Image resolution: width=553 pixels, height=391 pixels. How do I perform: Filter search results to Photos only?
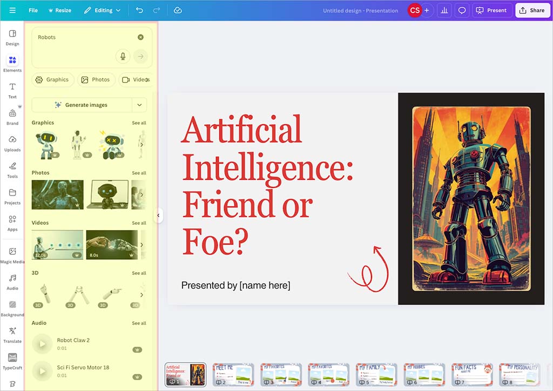pyautogui.click(x=96, y=79)
